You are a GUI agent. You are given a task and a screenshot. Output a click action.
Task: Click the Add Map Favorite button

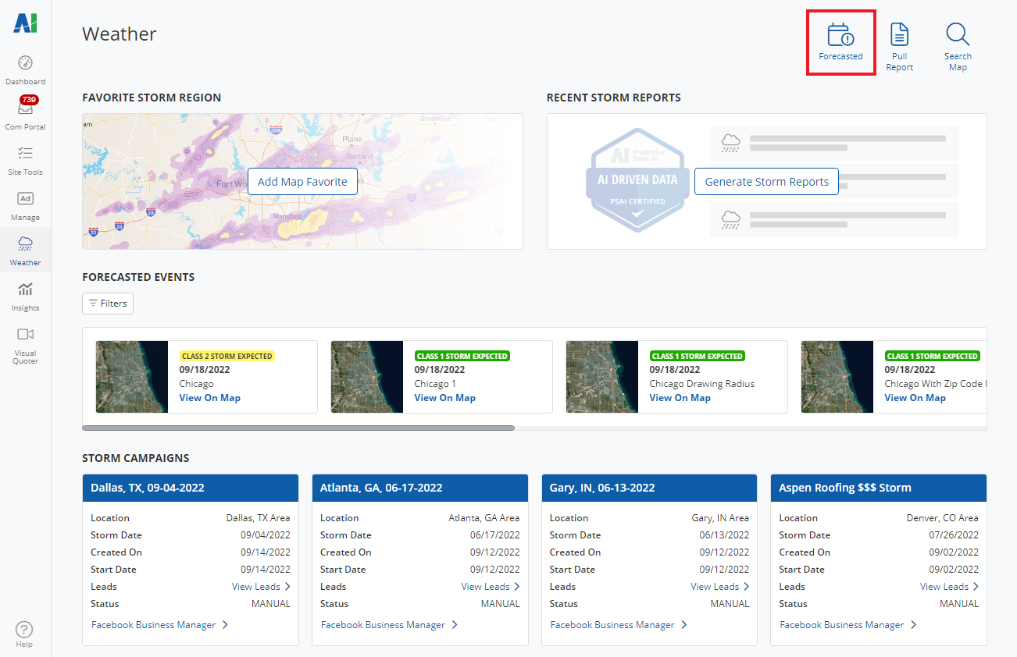[x=302, y=182]
